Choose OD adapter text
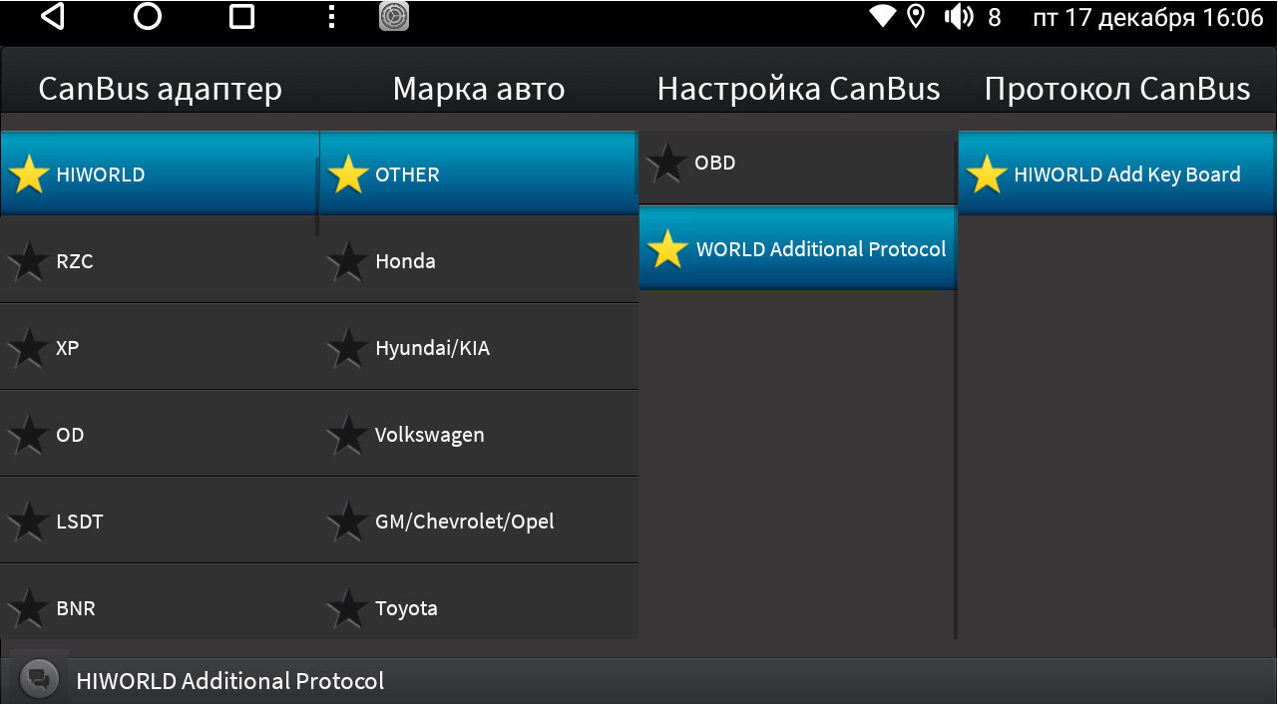The width and height of the screenshot is (1278, 705). [70, 435]
